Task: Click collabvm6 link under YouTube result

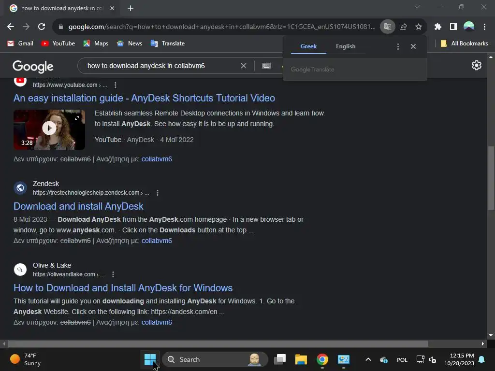Action: [x=157, y=159]
